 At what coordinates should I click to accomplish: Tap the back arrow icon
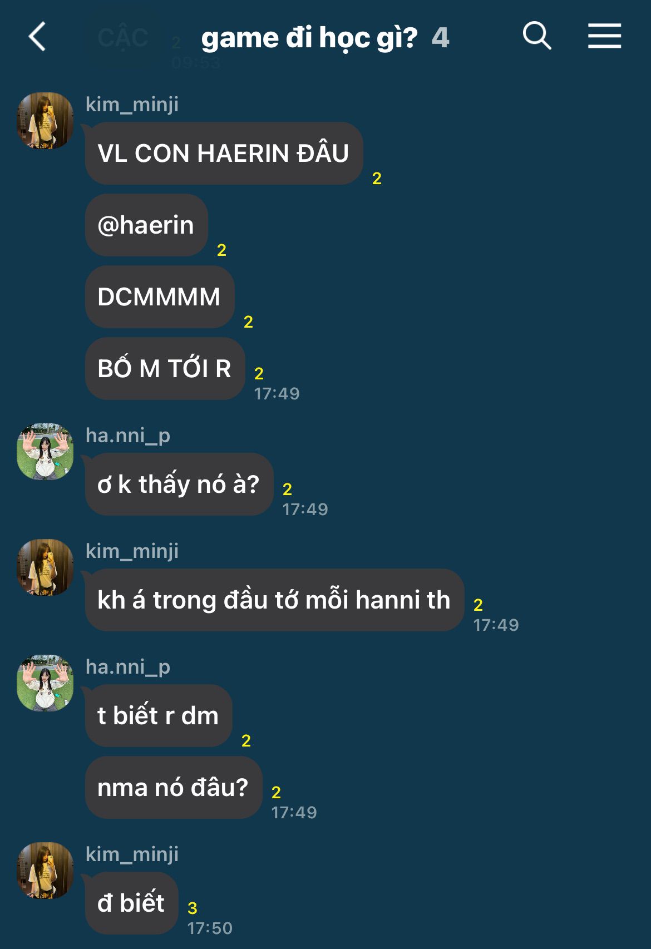pyautogui.click(x=37, y=37)
